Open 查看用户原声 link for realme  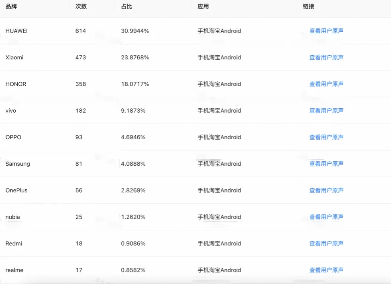click(x=326, y=270)
